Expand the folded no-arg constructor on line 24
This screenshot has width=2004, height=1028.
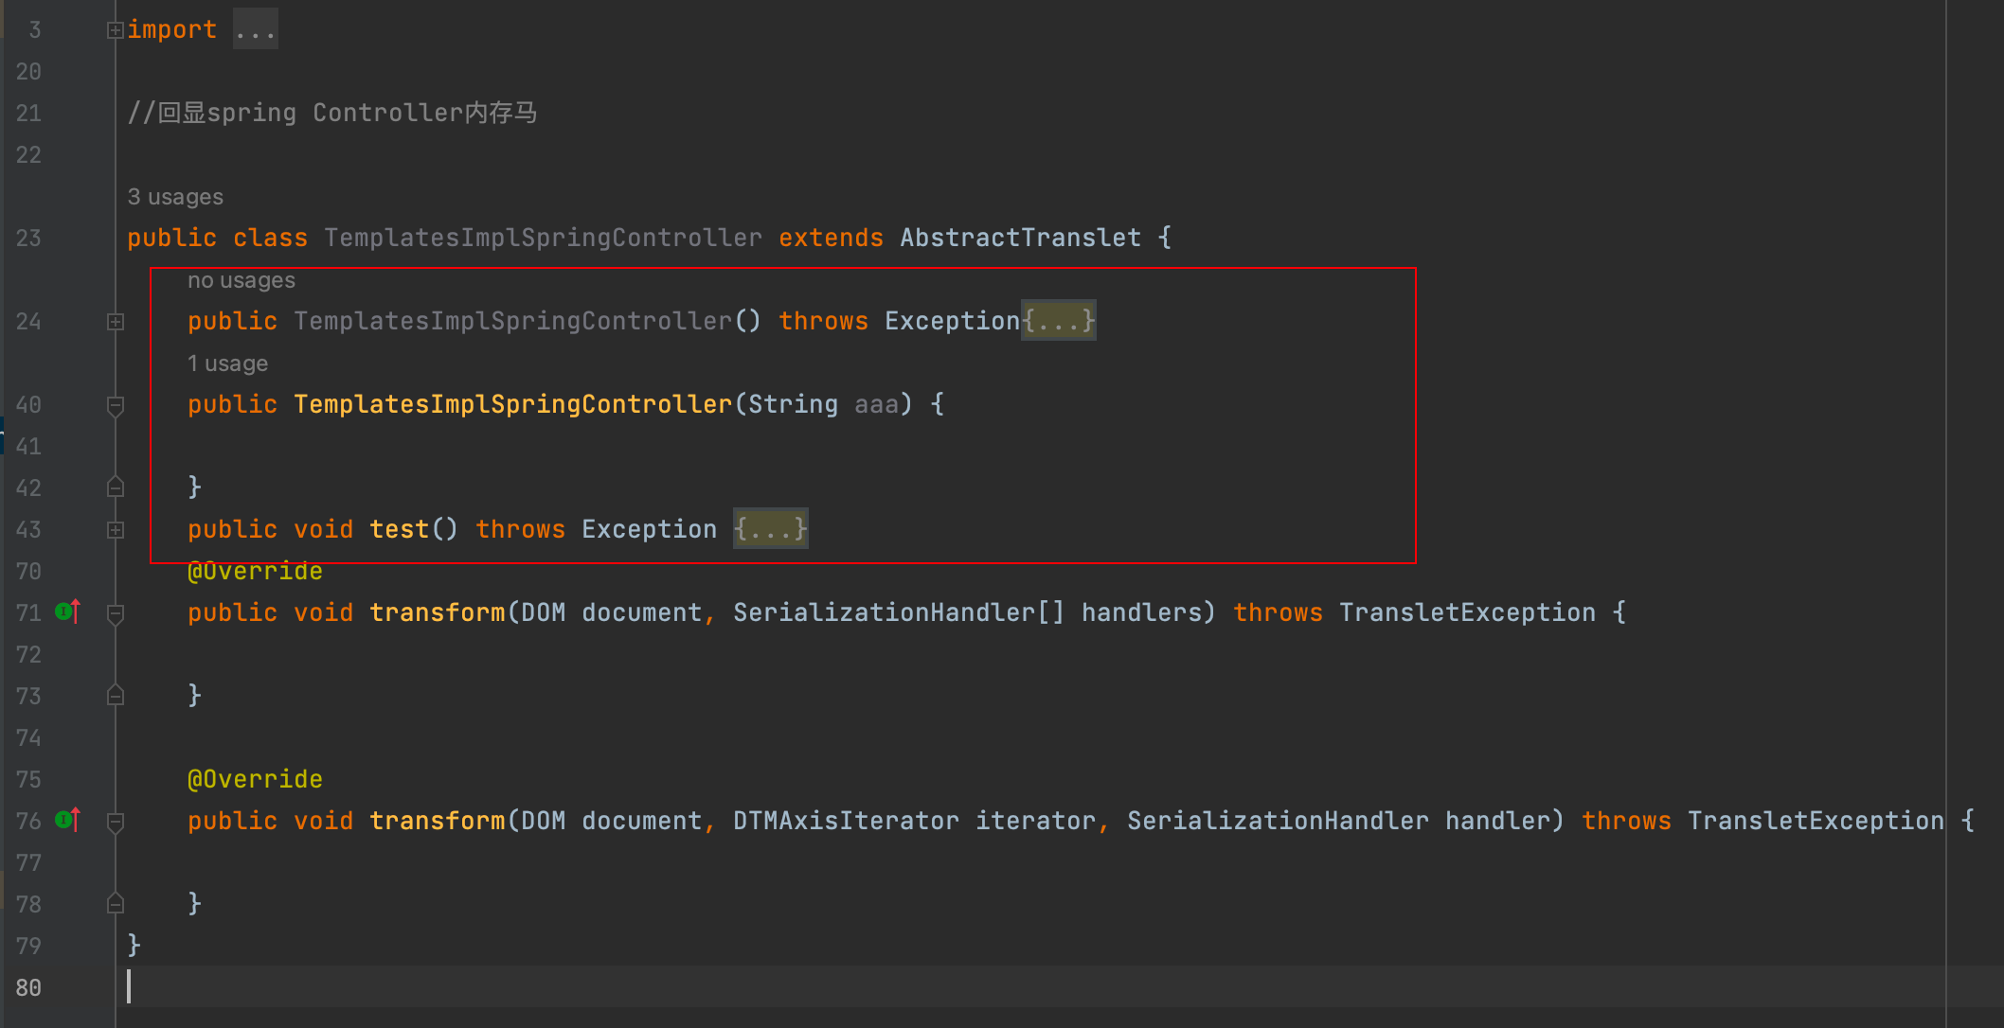tap(116, 322)
